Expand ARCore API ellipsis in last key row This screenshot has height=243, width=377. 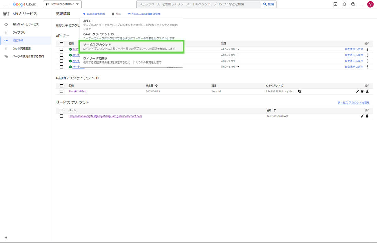click(238, 66)
